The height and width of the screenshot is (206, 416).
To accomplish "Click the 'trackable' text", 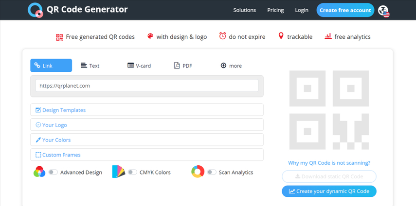I will pyautogui.click(x=300, y=37).
